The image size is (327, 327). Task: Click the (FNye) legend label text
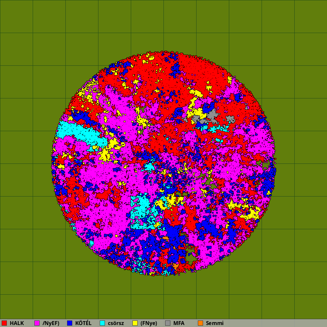coord(149,323)
